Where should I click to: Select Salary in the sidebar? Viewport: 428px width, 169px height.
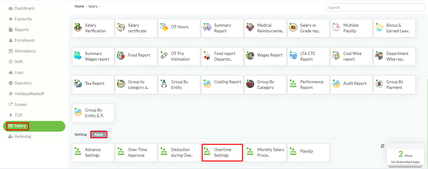pyautogui.click(x=34, y=126)
